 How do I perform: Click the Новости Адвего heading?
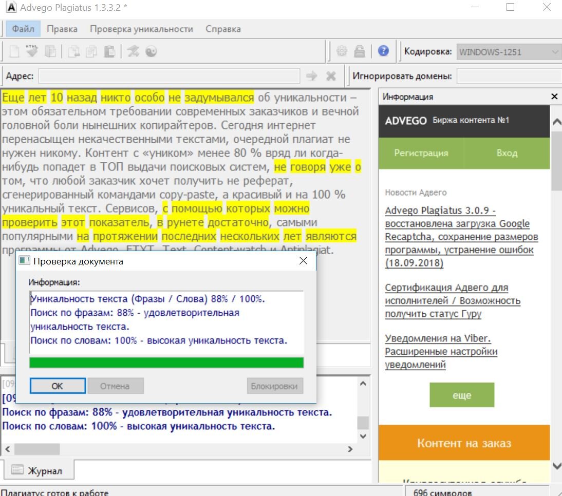[x=416, y=193]
